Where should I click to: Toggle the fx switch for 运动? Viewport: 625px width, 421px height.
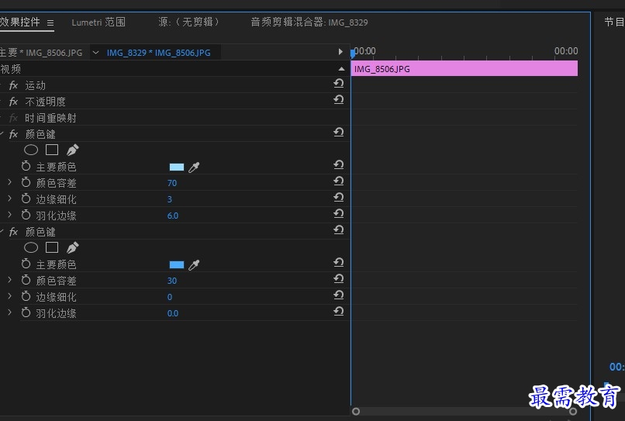click(x=13, y=85)
